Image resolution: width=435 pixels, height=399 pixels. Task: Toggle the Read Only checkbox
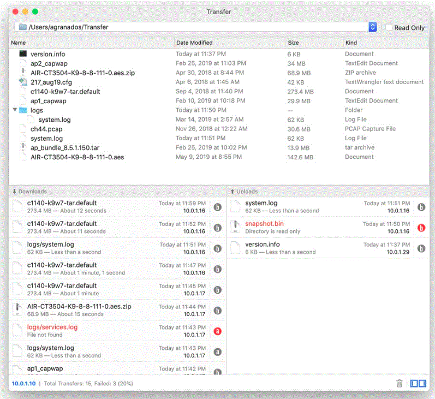pyautogui.click(x=389, y=27)
